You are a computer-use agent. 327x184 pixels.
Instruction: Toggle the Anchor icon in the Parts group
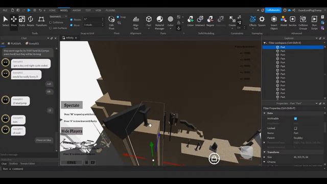coord(178,28)
